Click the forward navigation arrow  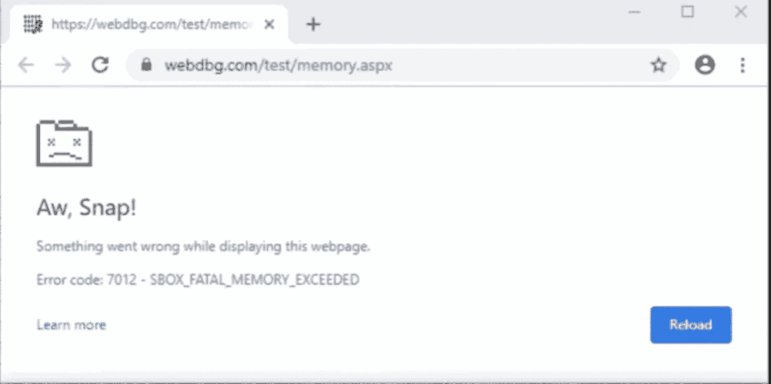coord(63,65)
